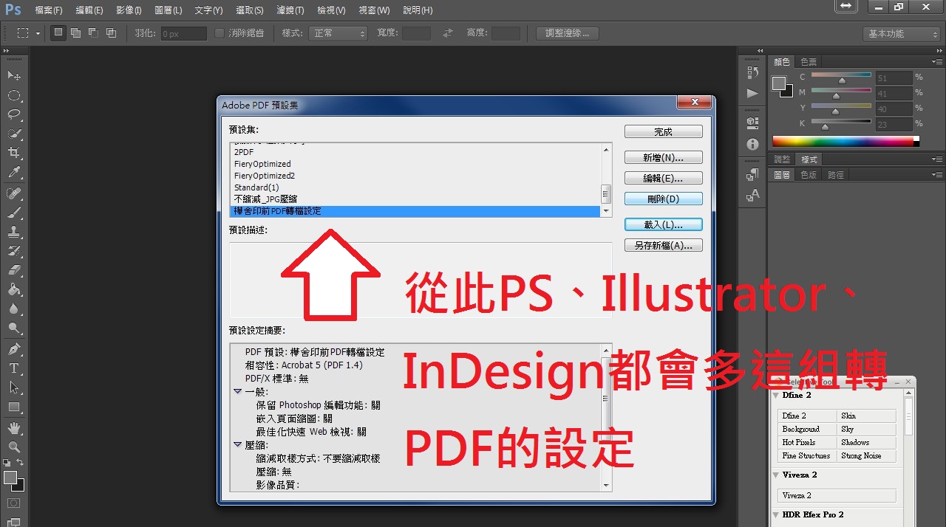Select the Move tool

tap(14, 76)
